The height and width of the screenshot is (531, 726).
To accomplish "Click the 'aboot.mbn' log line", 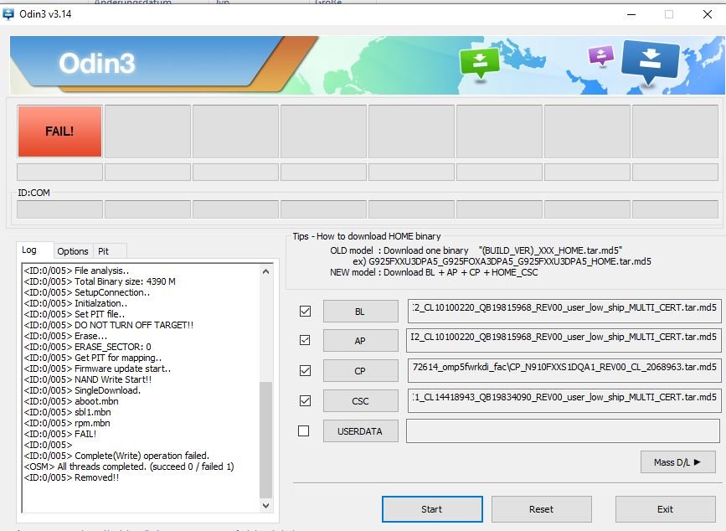I will [71, 401].
